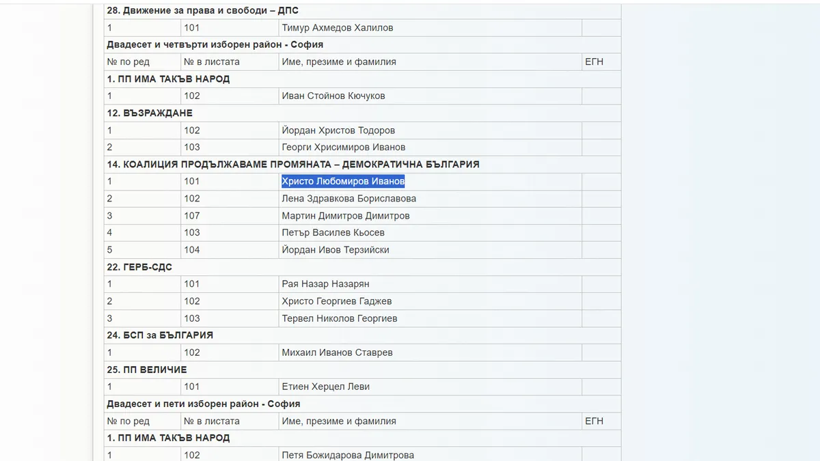Click the name "Йордан Ивов Терзийски"
The height and width of the screenshot is (461, 820).
pyautogui.click(x=336, y=250)
